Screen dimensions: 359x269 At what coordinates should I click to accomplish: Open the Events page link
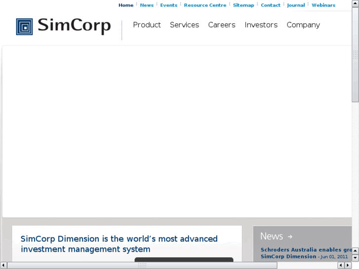[169, 5]
